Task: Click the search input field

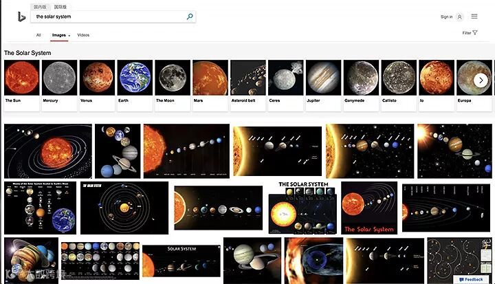Action: pos(109,17)
